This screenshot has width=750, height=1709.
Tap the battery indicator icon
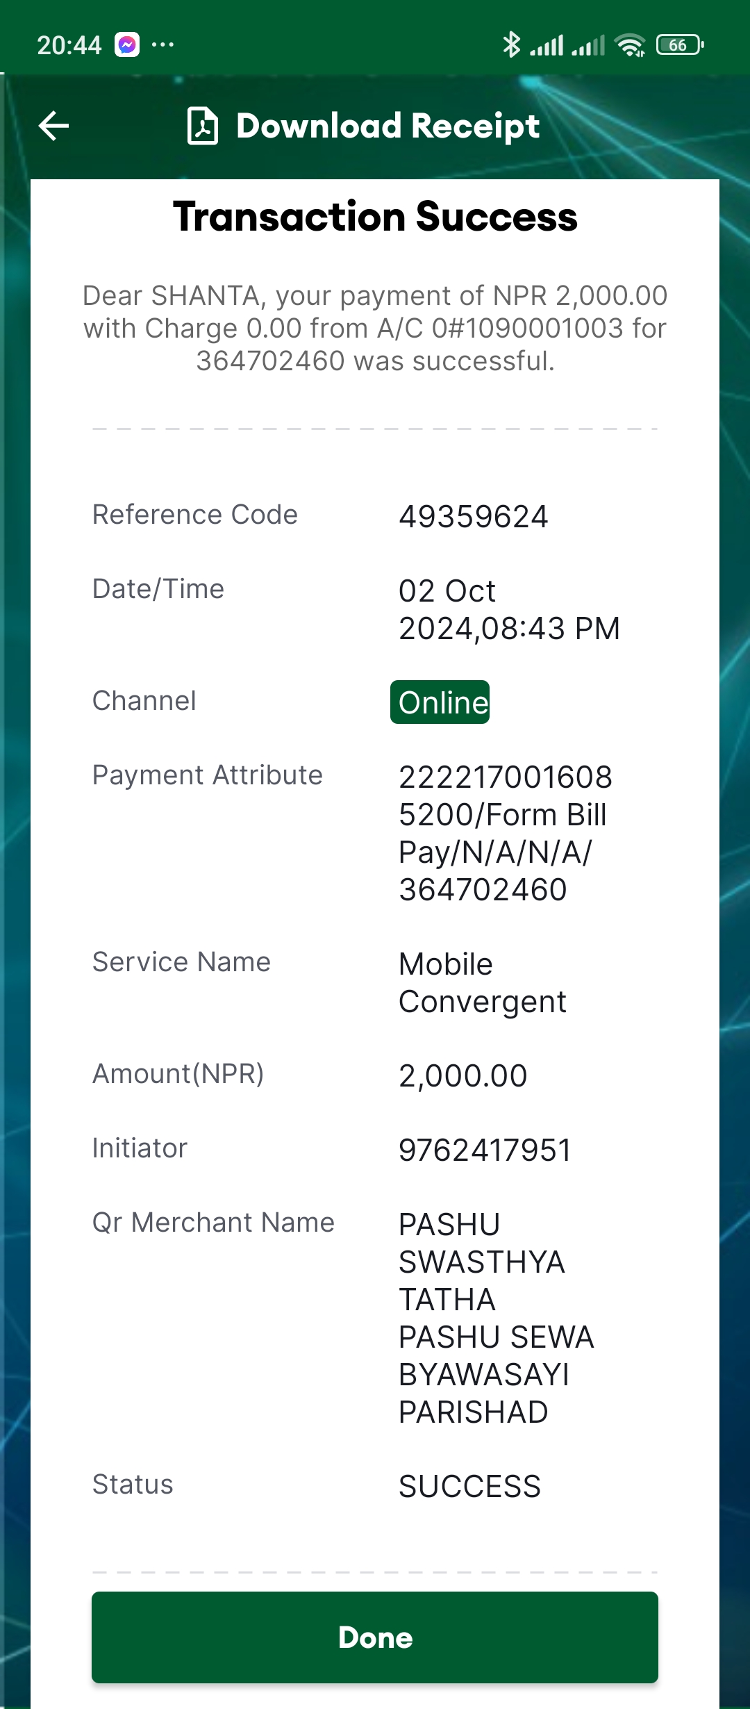680,44
